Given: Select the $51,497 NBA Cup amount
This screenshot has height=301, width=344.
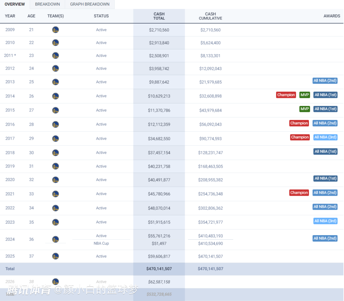Looking at the screenshot, I should coord(159,243).
